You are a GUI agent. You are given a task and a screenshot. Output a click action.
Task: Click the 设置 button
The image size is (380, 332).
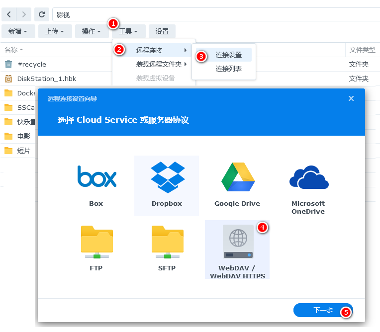point(162,31)
